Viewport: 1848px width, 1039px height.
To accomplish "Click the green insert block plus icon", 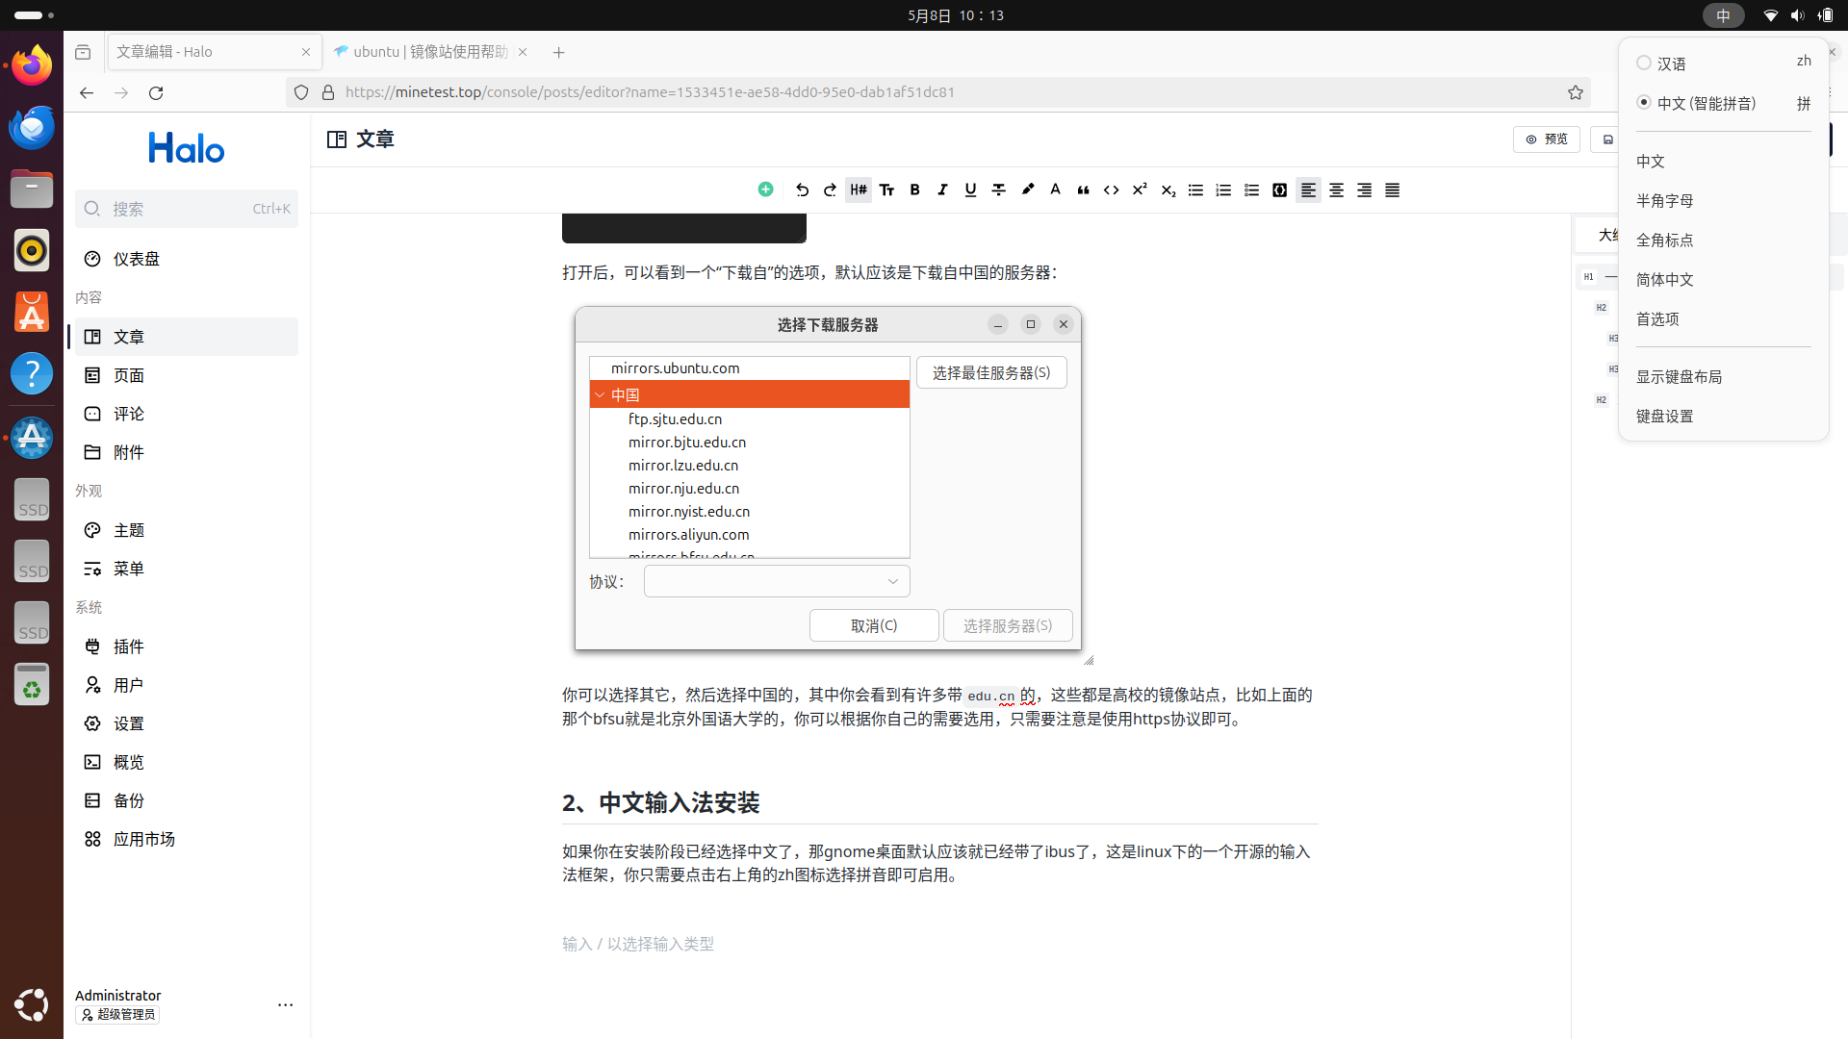I will [x=765, y=190].
